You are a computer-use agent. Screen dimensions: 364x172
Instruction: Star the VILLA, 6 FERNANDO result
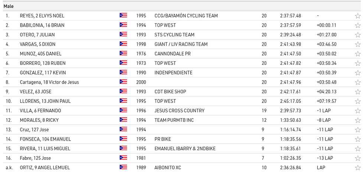tap(358, 111)
